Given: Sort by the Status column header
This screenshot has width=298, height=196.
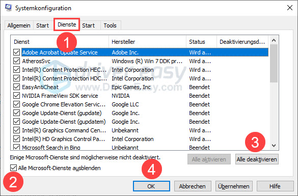Looking at the screenshot, I should click(x=201, y=42).
